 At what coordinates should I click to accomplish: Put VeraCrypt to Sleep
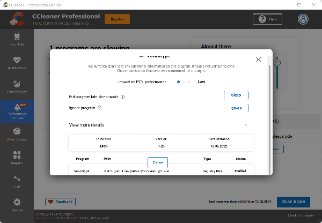[236, 95]
